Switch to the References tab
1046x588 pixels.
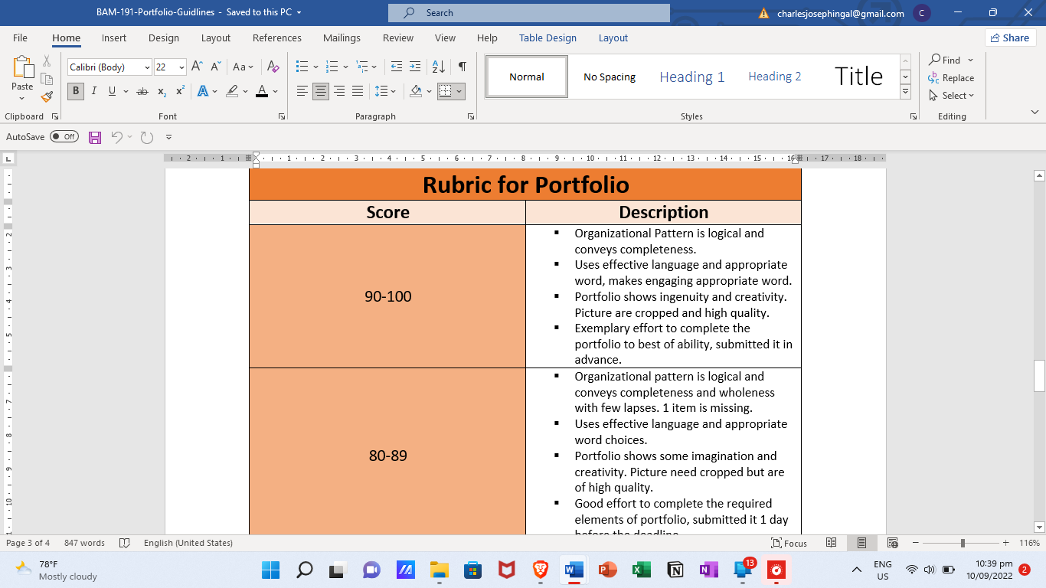pyautogui.click(x=277, y=38)
